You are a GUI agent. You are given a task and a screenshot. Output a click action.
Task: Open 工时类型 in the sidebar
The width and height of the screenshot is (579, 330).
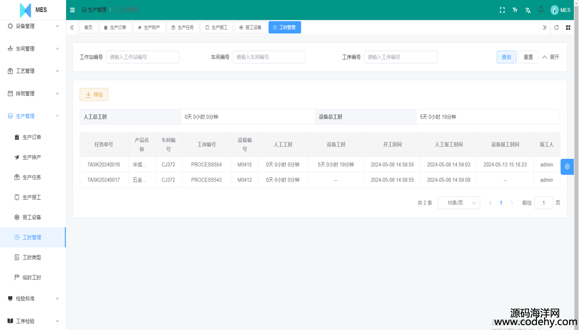point(33,257)
